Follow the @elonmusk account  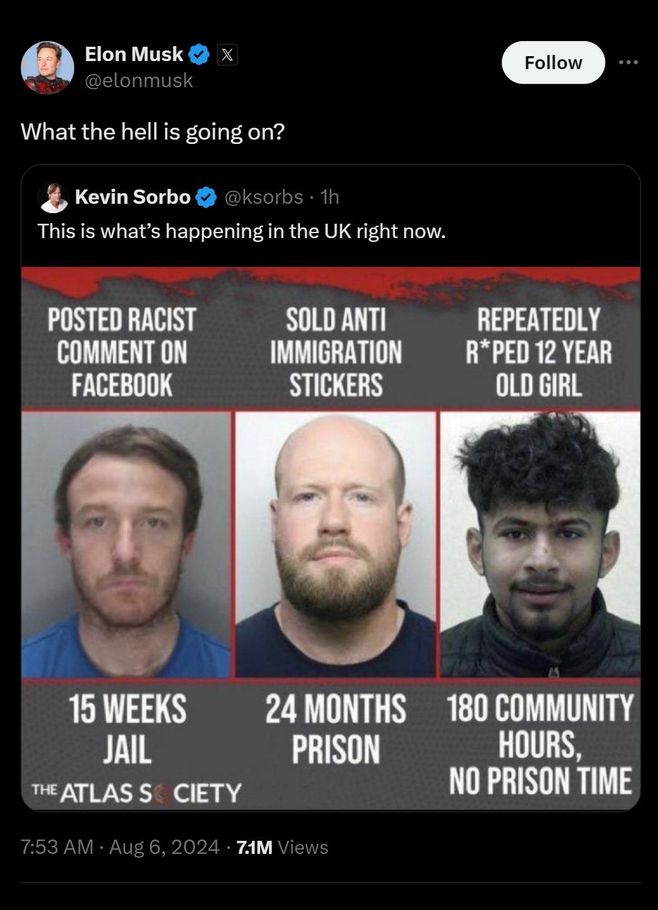pyautogui.click(x=553, y=62)
